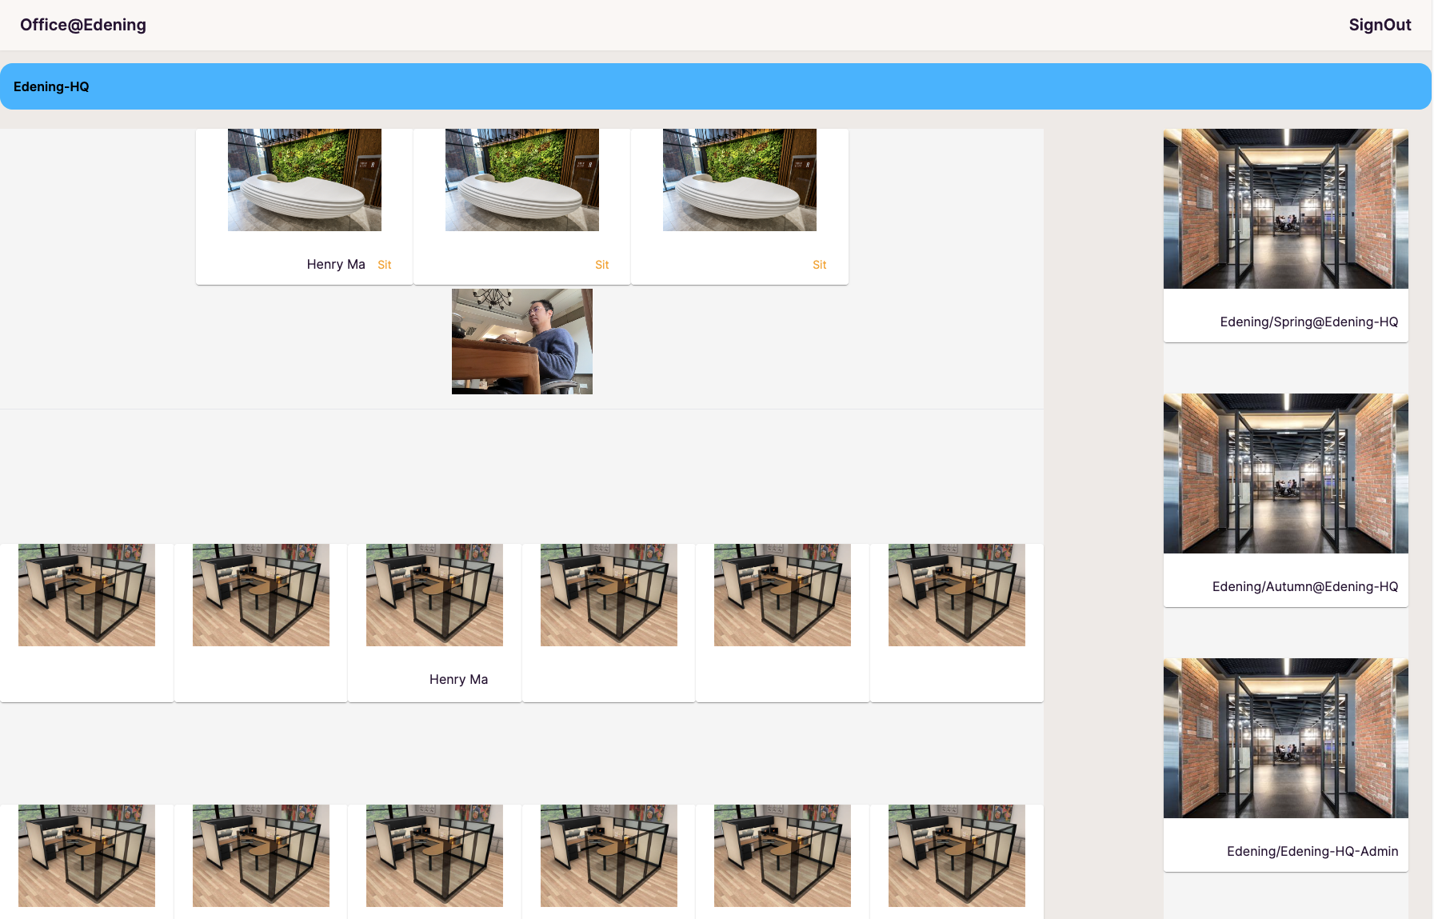Click the Office@Edening title link
Screen dimensions: 1434x919
tap(83, 25)
